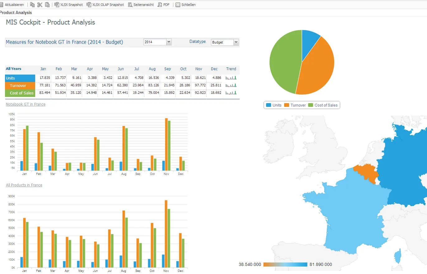Viewport: 427px width, 274px height.
Task: Open Seitenansicht page preview
Action: 141,5
